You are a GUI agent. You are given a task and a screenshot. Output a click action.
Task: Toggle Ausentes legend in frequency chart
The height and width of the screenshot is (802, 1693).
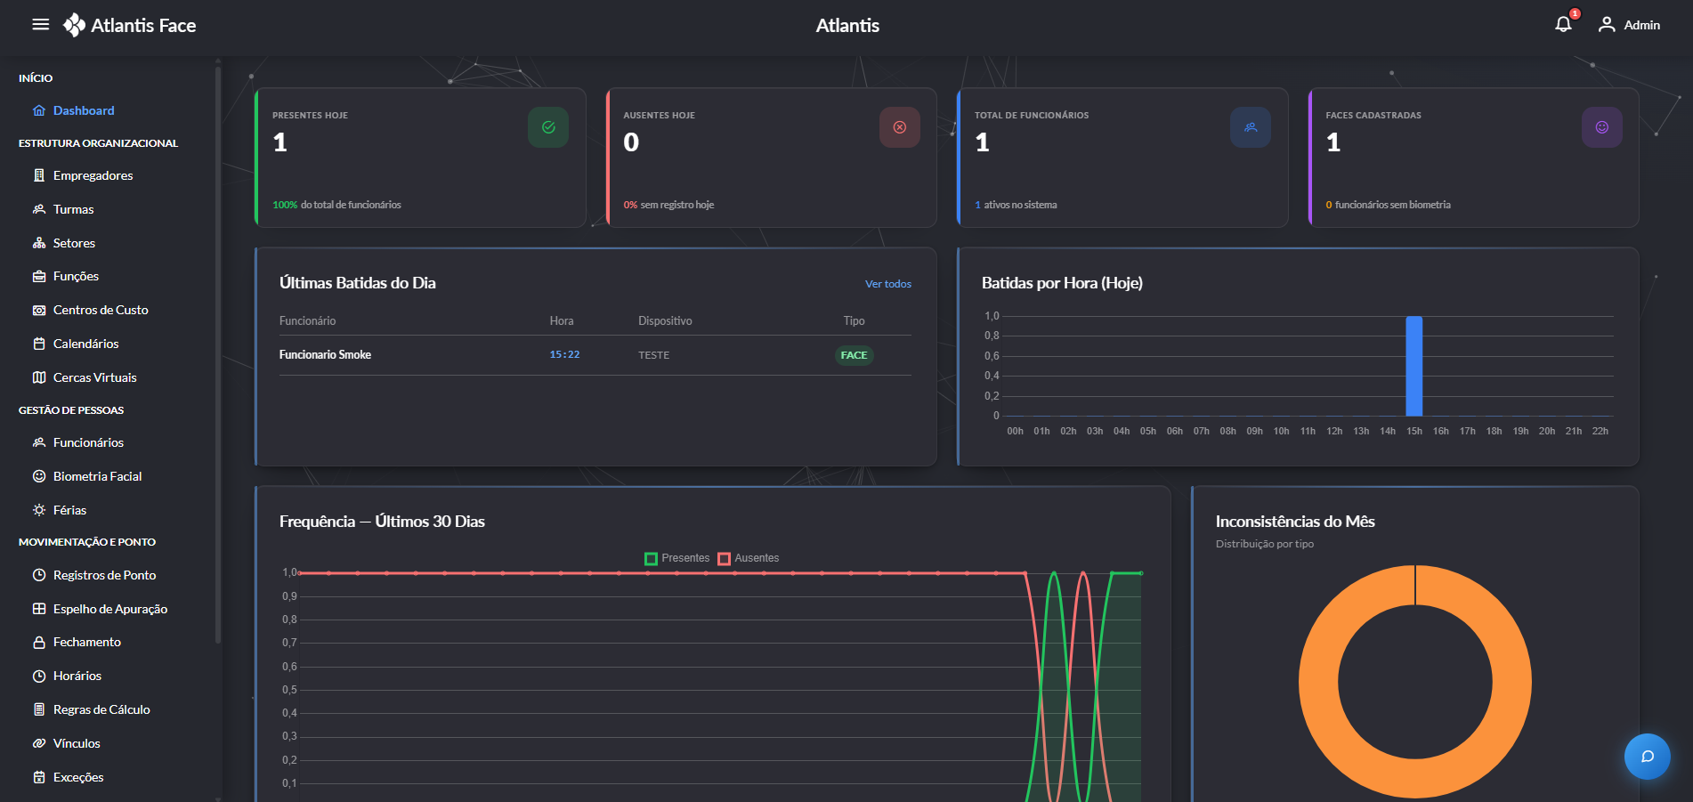(749, 558)
